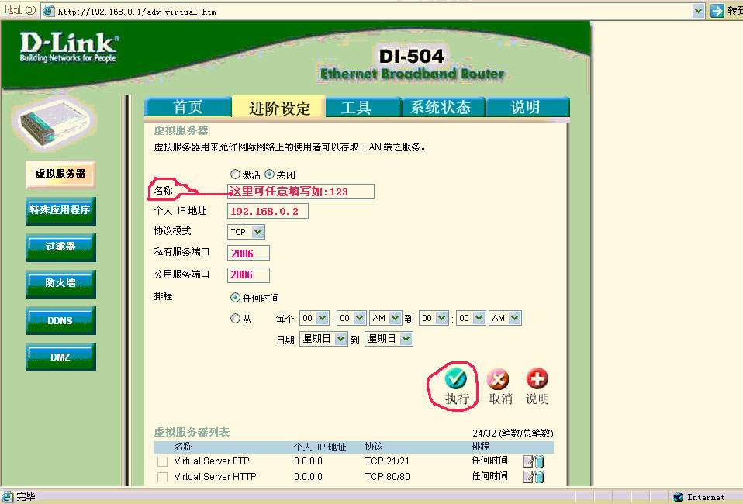
Task: Expand the first 星期日 start day dropdown
Action: [x=340, y=339]
